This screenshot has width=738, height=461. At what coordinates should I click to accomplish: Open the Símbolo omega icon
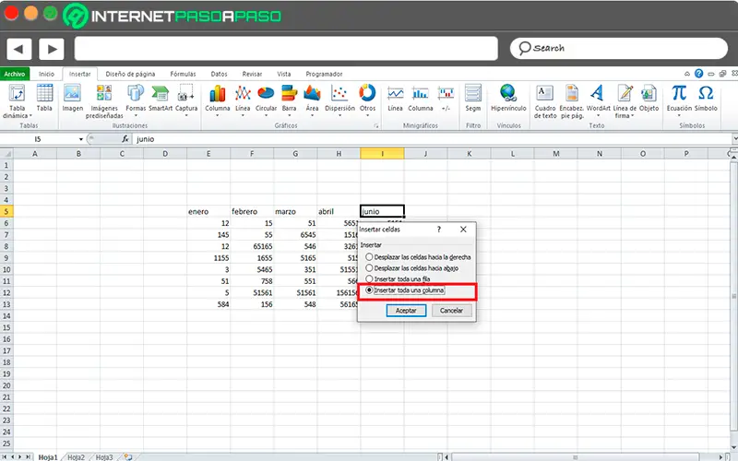pos(706,94)
